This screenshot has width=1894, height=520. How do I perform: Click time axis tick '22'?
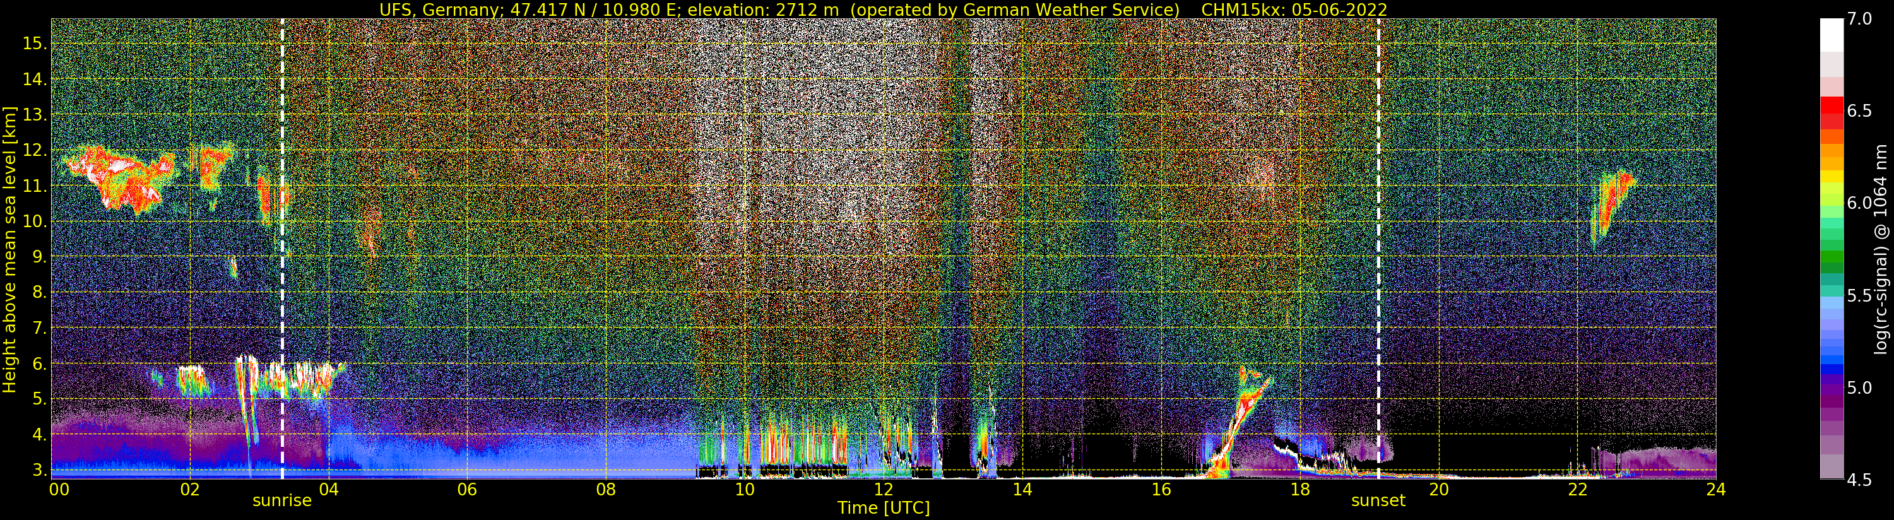[x=1578, y=490]
